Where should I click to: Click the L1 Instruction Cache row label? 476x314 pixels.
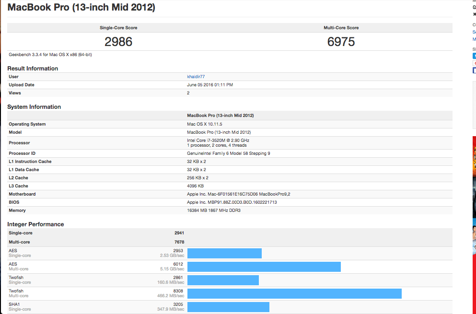point(30,162)
